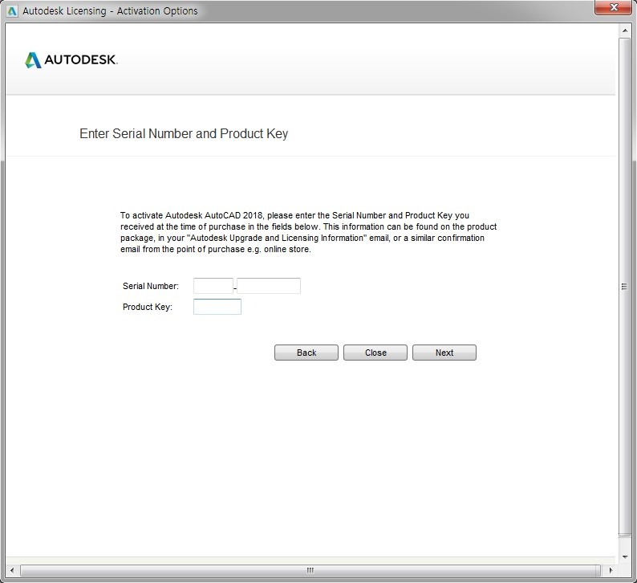The width and height of the screenshot is (637, 583).
Task: Click the Close button beside Back
Action: 375,353
